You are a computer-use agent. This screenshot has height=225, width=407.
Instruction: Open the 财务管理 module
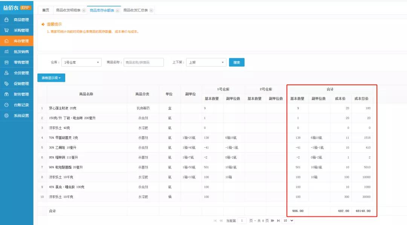21,94
